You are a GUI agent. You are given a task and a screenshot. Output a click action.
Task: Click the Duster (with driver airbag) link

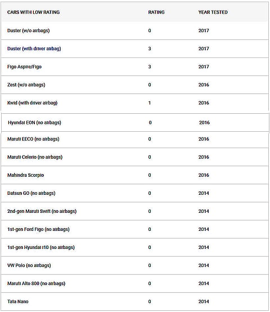(x=34, y=49)
